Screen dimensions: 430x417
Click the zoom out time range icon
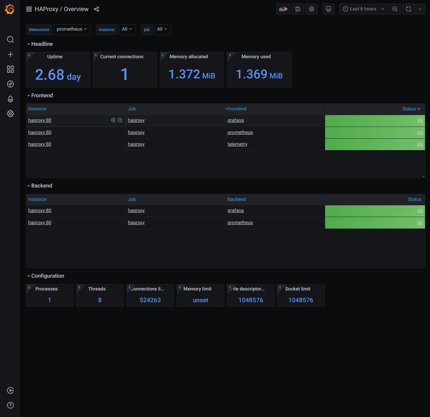click(x=395, y=9)
